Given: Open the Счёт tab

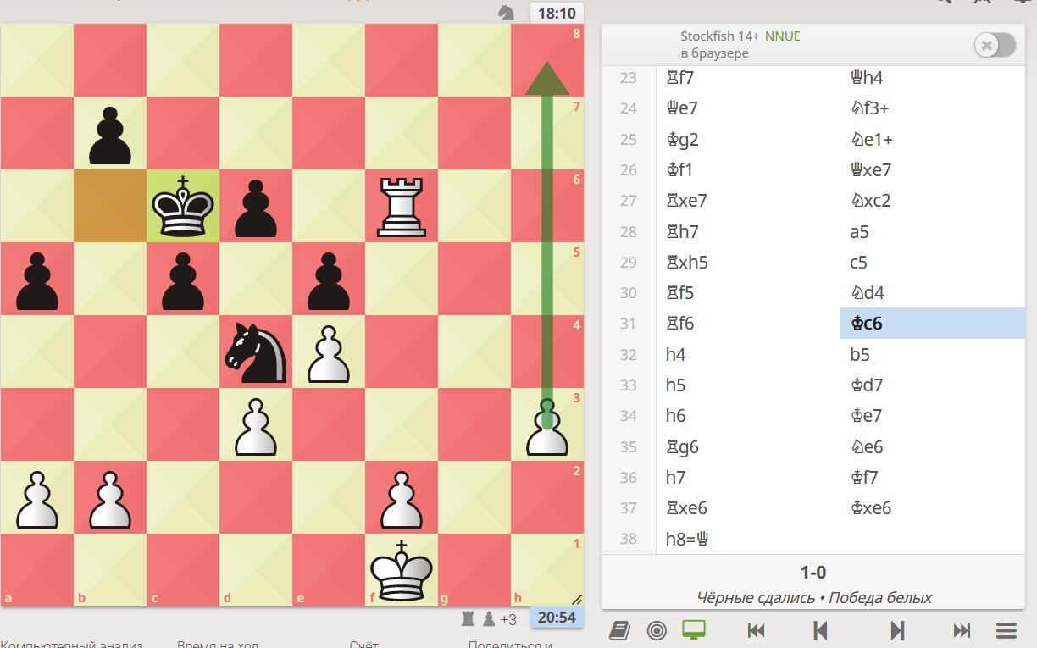Looking at the screenshot, I should (363, 644).
